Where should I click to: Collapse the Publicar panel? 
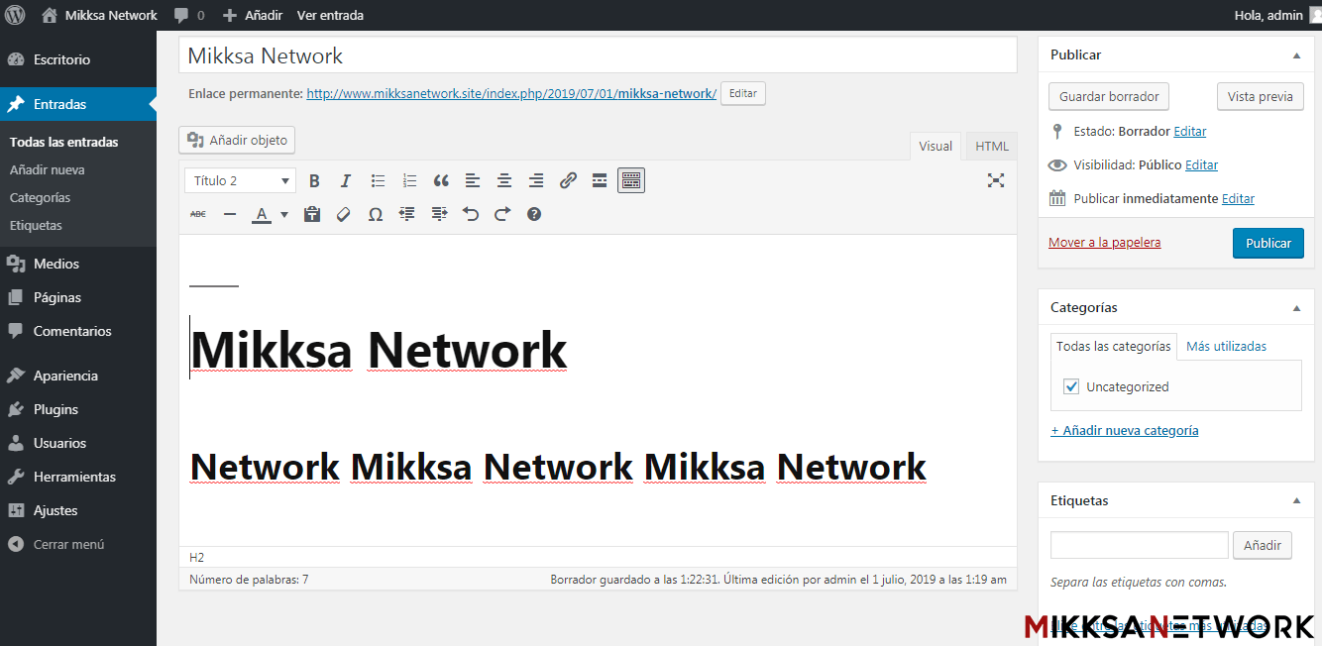[1296, 55]
